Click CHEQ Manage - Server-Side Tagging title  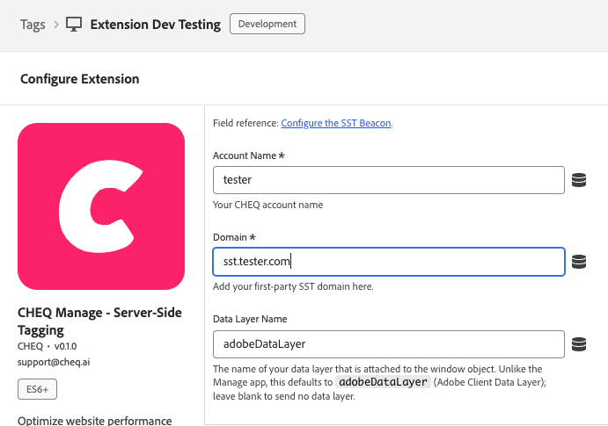(99, 321)
